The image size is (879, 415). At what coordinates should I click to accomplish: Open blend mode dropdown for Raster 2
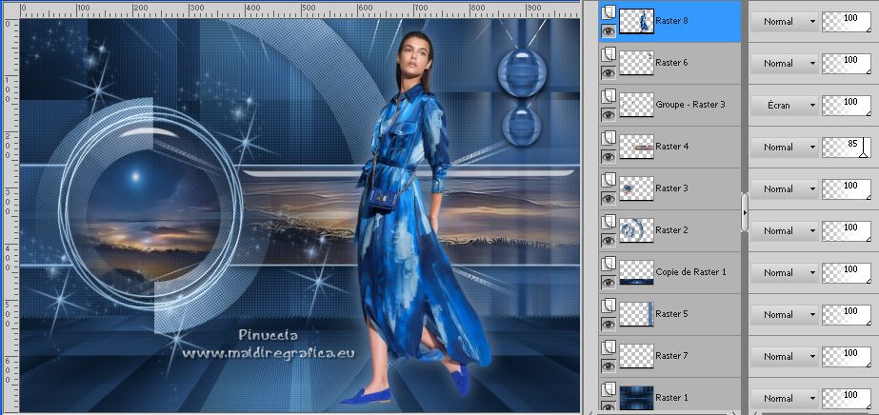click(784, 231)
